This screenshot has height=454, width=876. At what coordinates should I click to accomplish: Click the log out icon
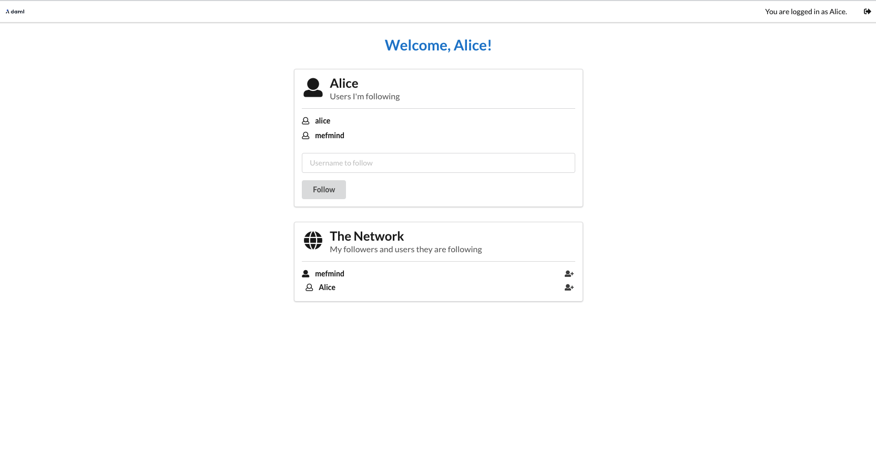point(867,12)
